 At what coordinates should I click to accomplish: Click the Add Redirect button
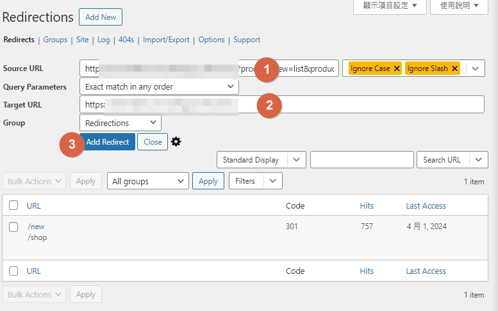[108, 142]
